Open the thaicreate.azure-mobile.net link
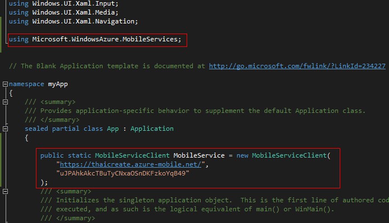The width and height of the screenshot is (389, 223). [x=131, y=164]
